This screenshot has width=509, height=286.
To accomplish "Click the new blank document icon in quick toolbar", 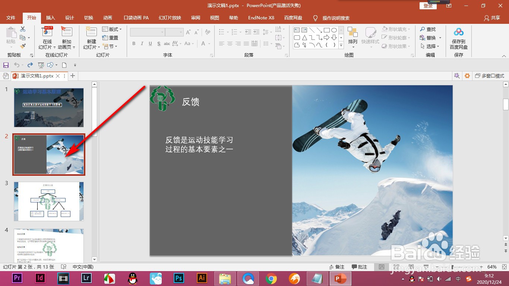I will [64, 65].
